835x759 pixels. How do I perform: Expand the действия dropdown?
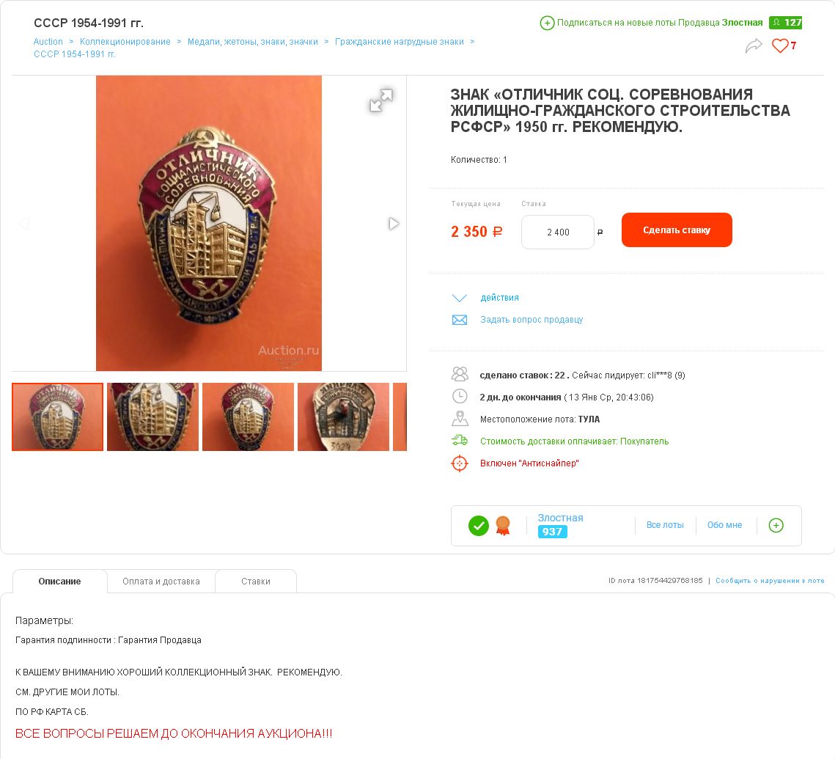(x=499, y=298)
